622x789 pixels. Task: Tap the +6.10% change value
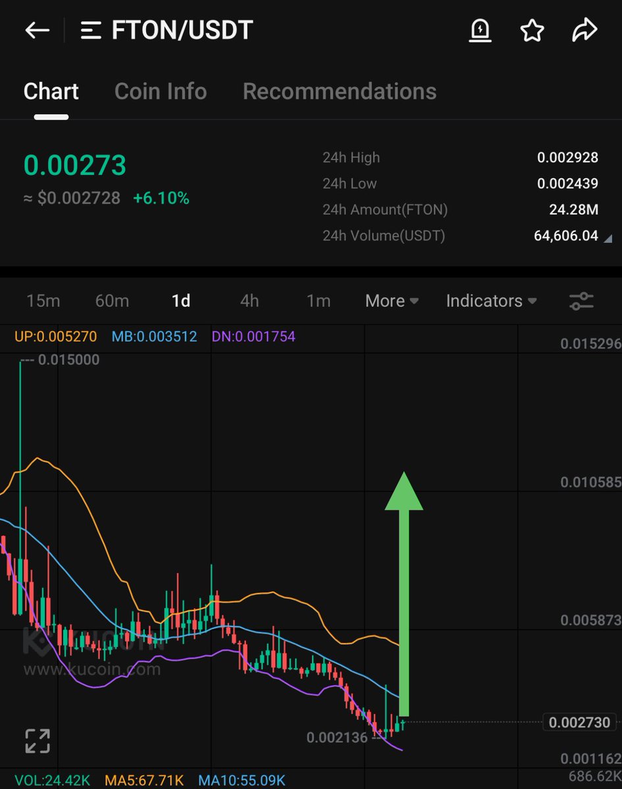tap(161, 198)
